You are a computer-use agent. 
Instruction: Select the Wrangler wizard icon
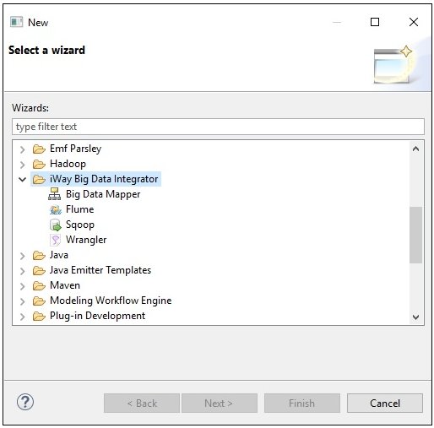55,240
